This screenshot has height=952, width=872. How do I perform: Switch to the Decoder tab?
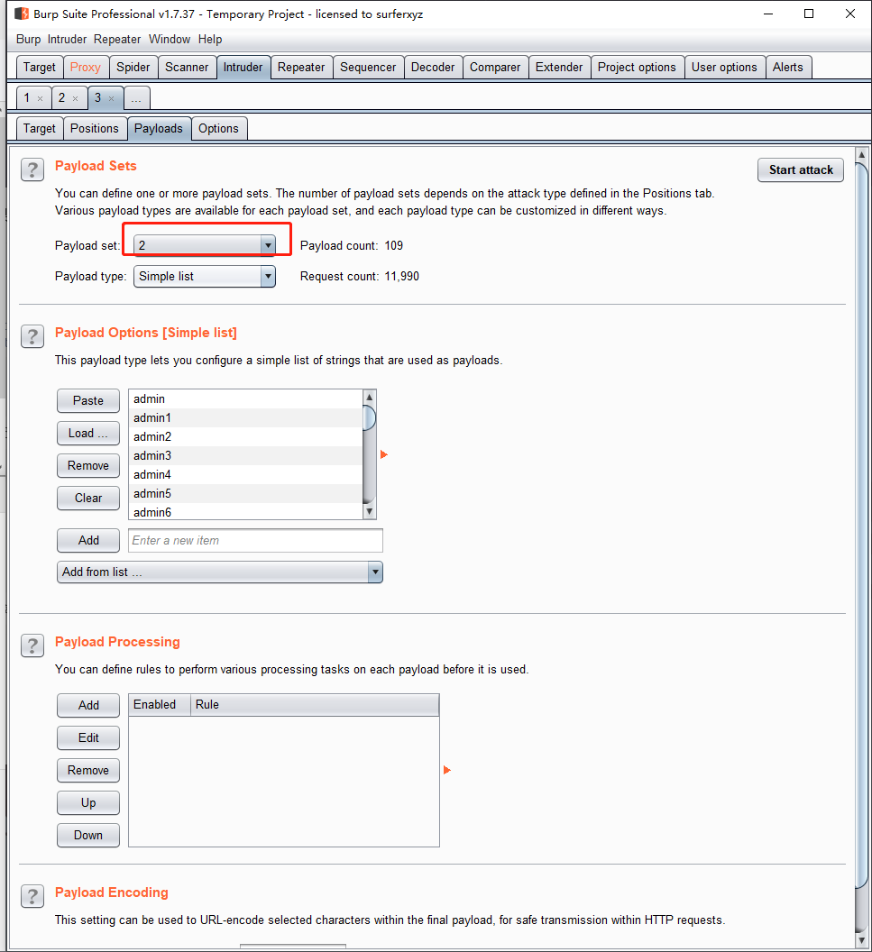[433, 67]
